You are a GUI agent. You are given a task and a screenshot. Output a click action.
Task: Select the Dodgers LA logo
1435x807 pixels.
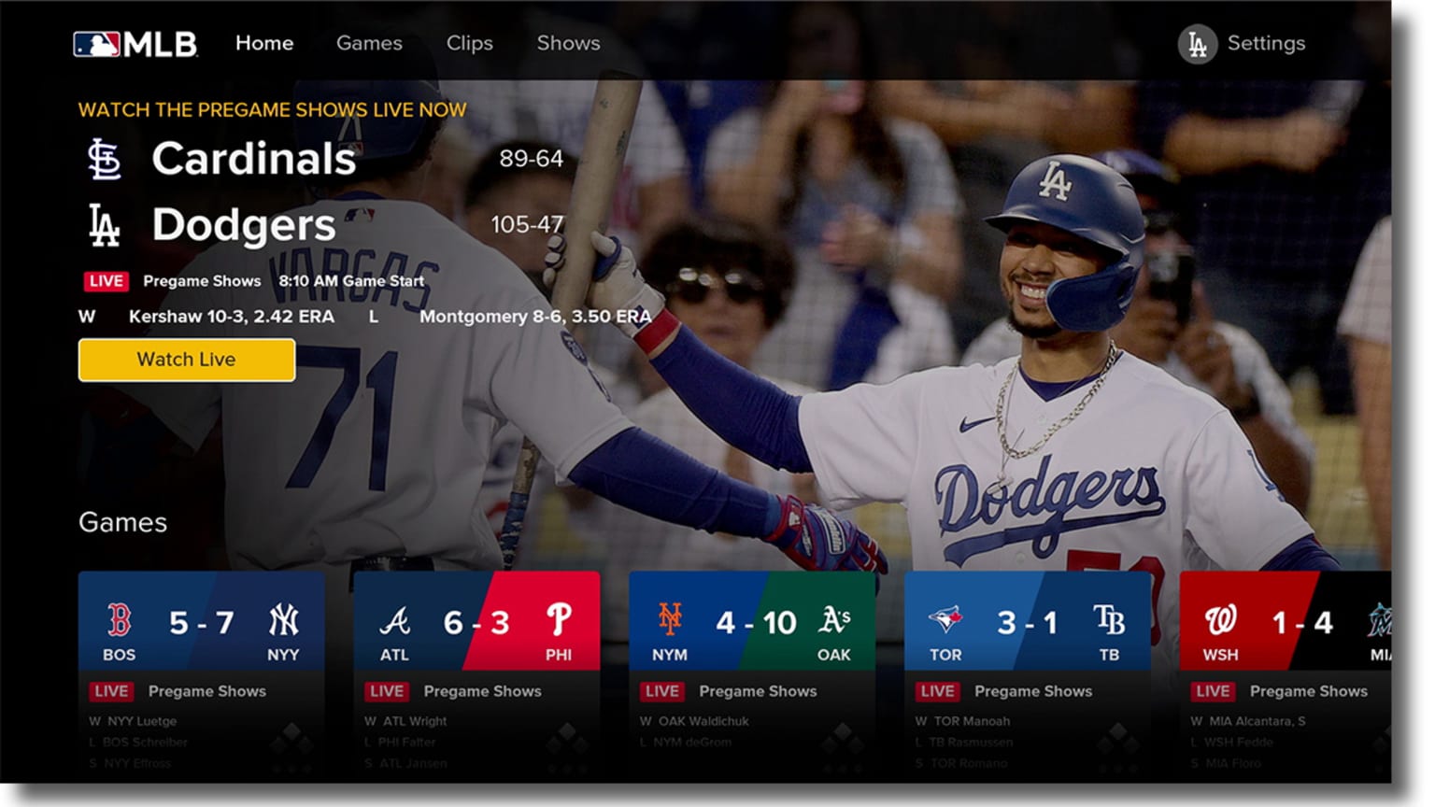(x=106, y=222)
